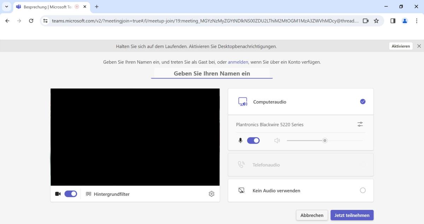Select the Kein Audio verwenden radio button
Screen dimensions: 424x224
363,190
